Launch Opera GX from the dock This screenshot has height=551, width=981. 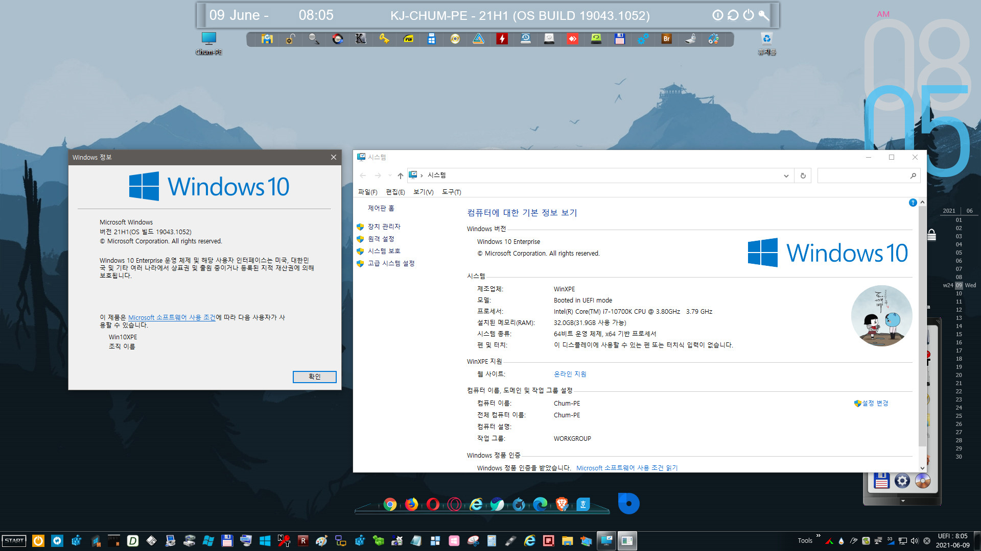tap(454, 505)
